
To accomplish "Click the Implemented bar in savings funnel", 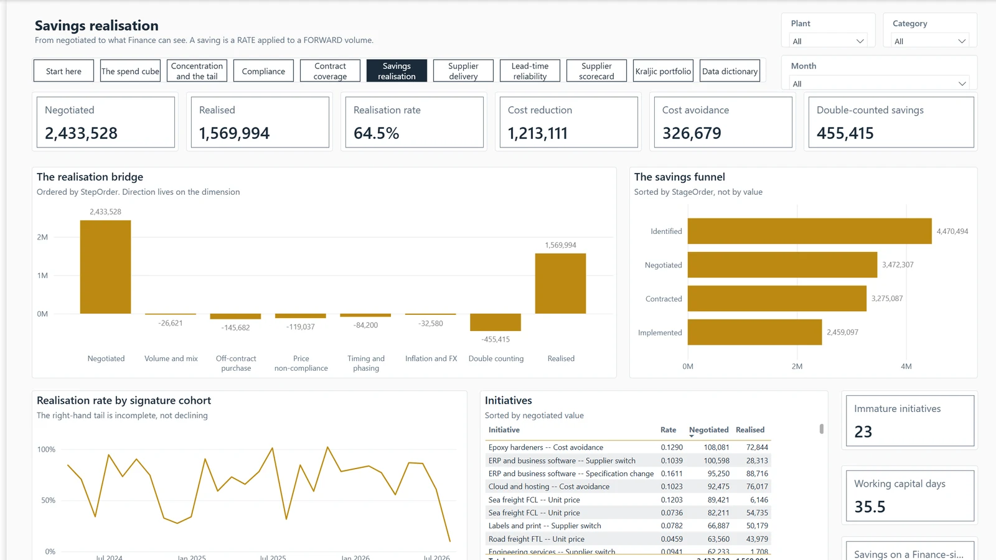I will point(754,332).
